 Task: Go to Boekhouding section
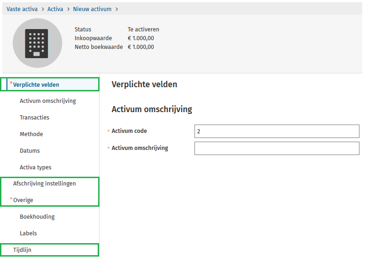(x=37, y=217)
